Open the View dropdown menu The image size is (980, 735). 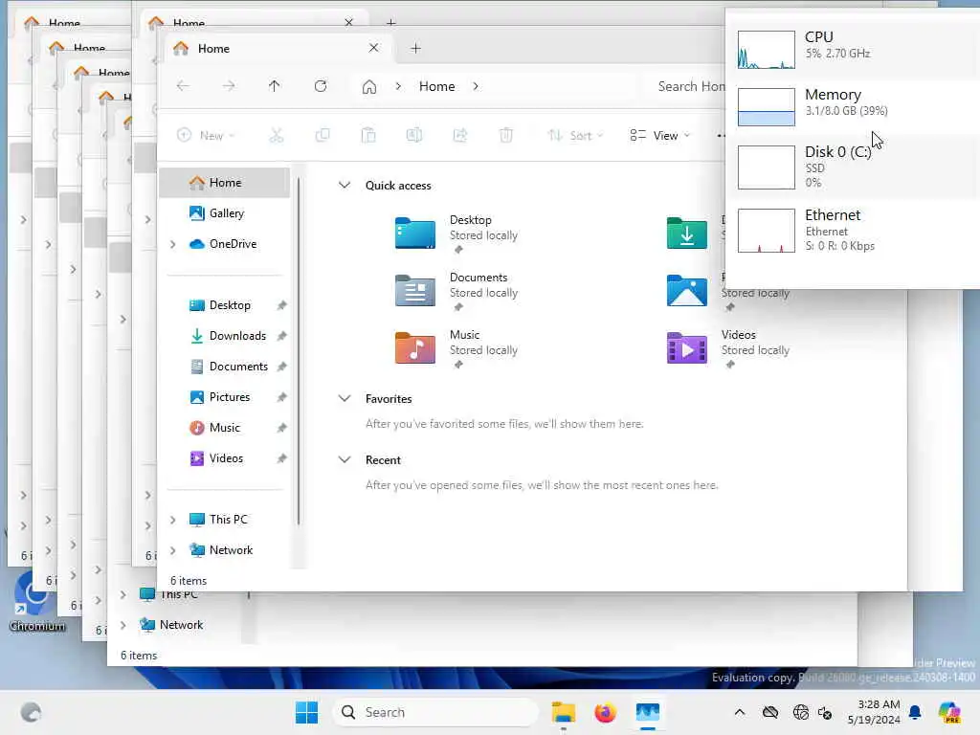coord(660,135)
